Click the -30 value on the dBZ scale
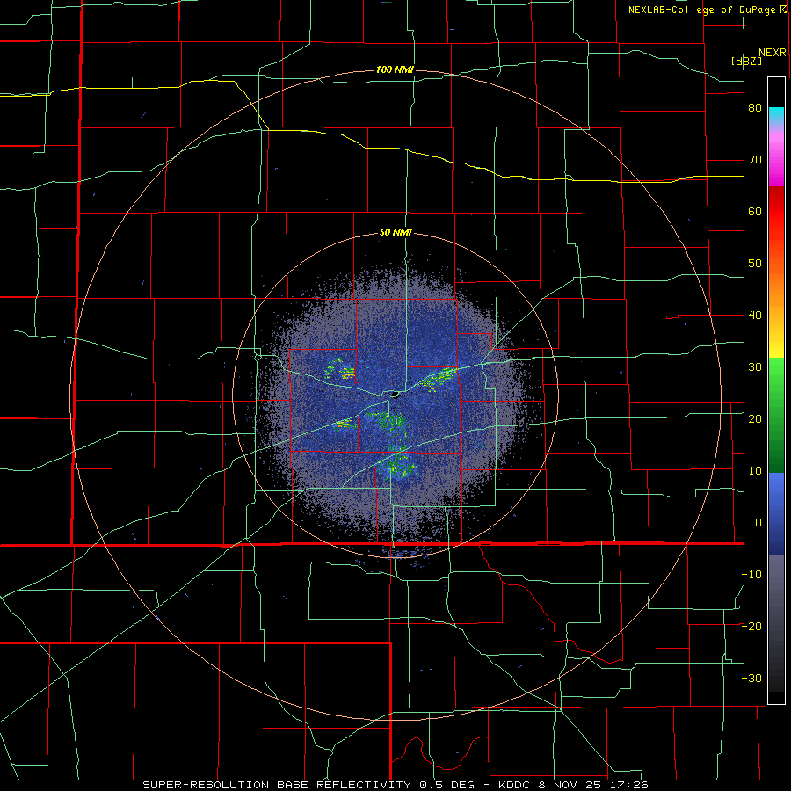This screenshot has height=791, width=791. (x=751, y=678)
